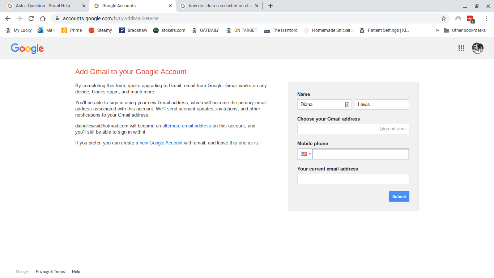Open the stokers.com bookmark
Screen dimensions: 494x278
[x=169, y=30]
